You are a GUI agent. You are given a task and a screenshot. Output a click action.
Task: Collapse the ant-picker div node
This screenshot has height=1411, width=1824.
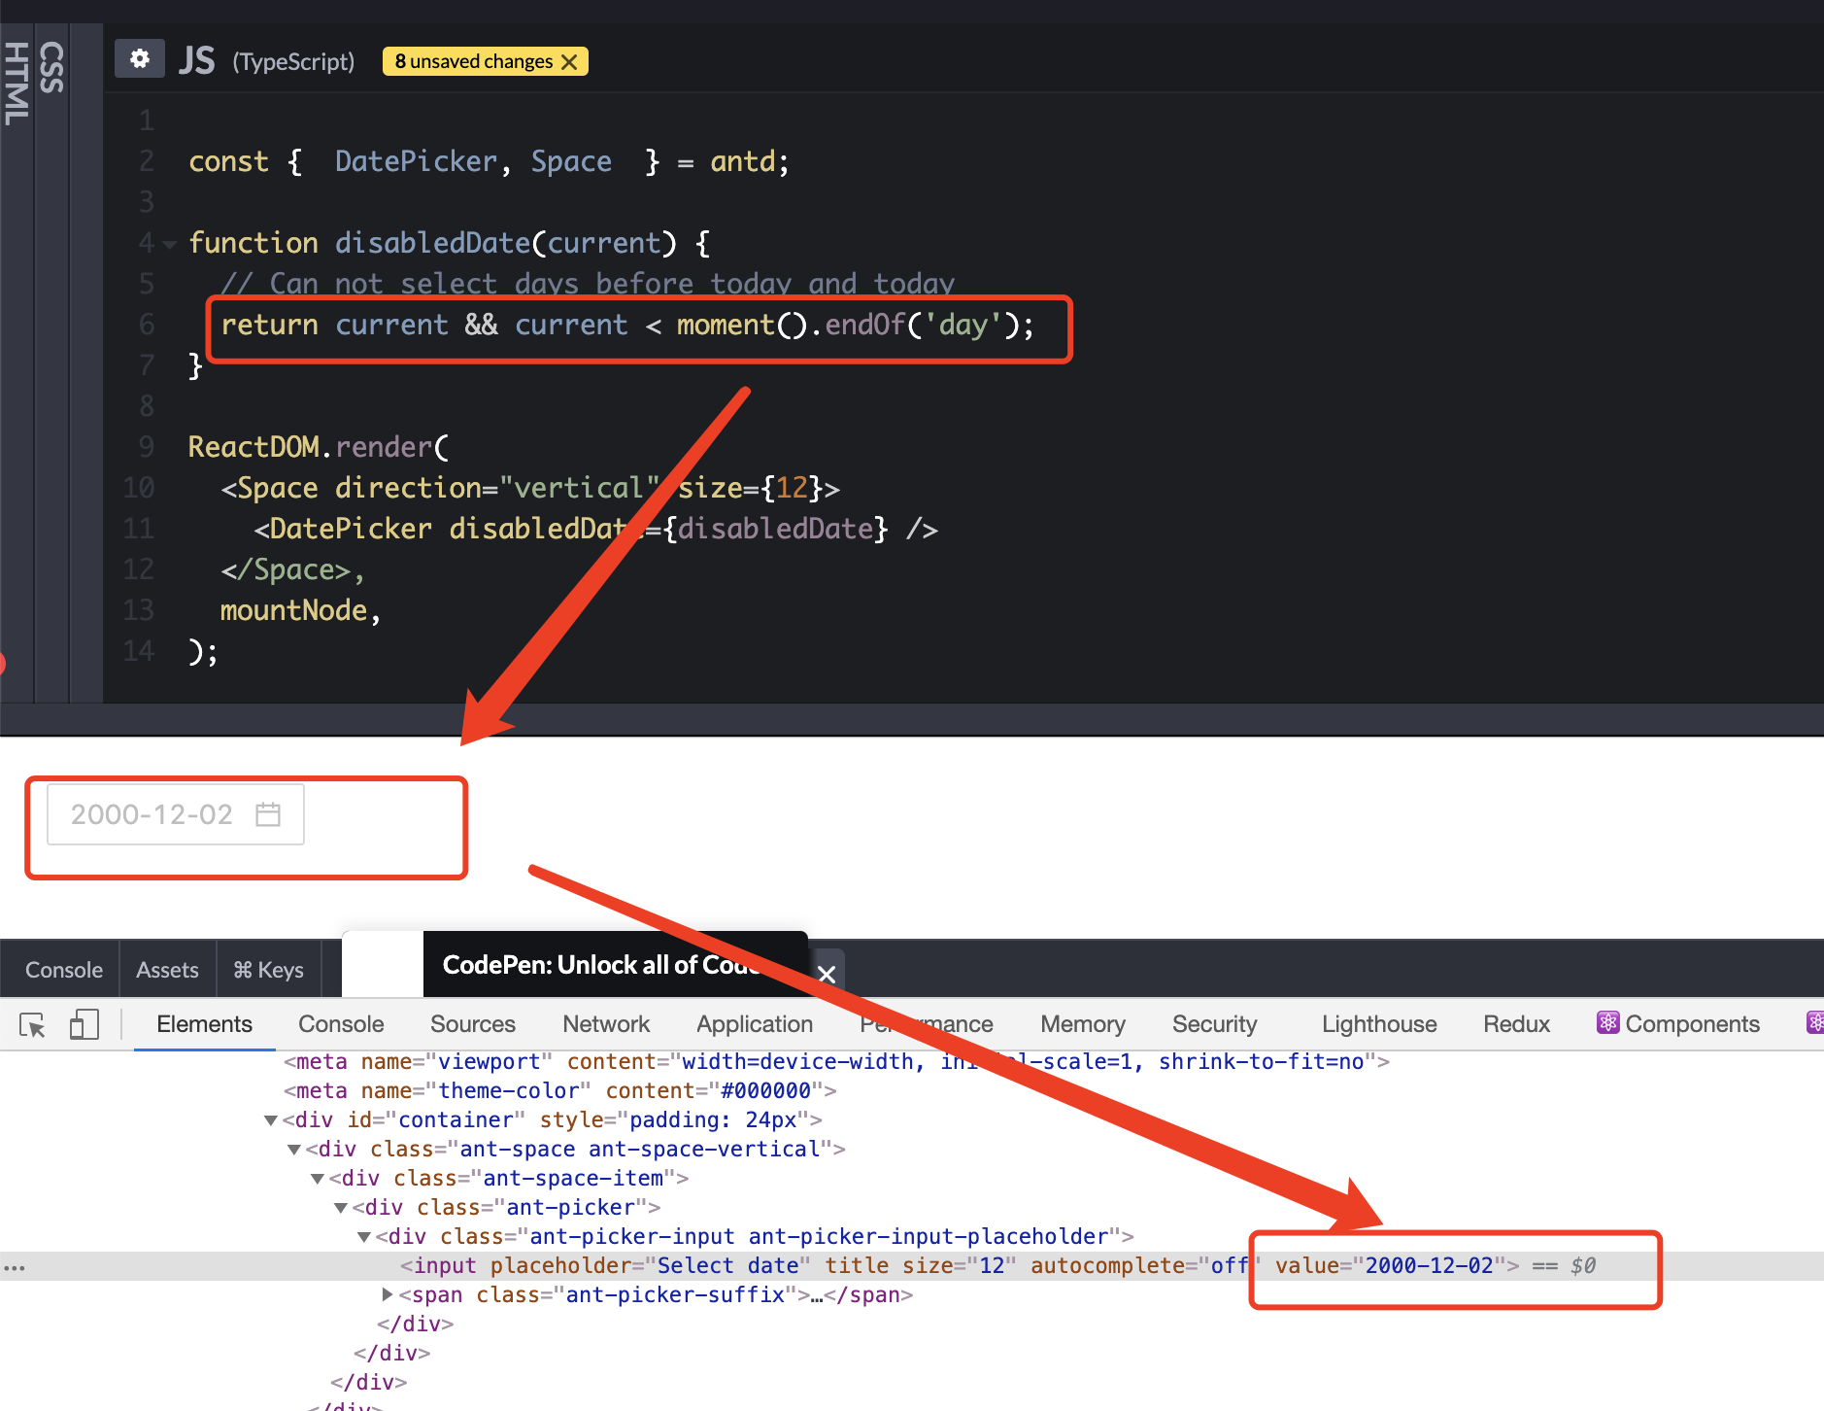pos(341,1208)
